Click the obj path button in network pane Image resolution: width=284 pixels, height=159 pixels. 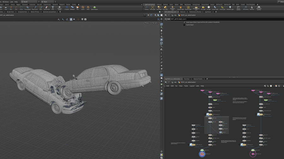pos(175,82)
